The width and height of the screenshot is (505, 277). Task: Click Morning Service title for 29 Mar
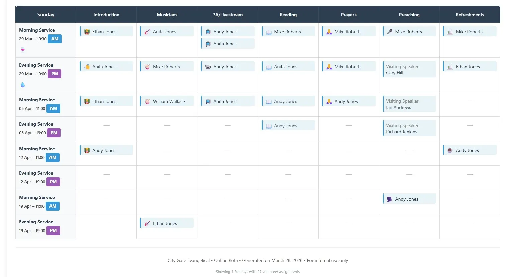[37, 30]
